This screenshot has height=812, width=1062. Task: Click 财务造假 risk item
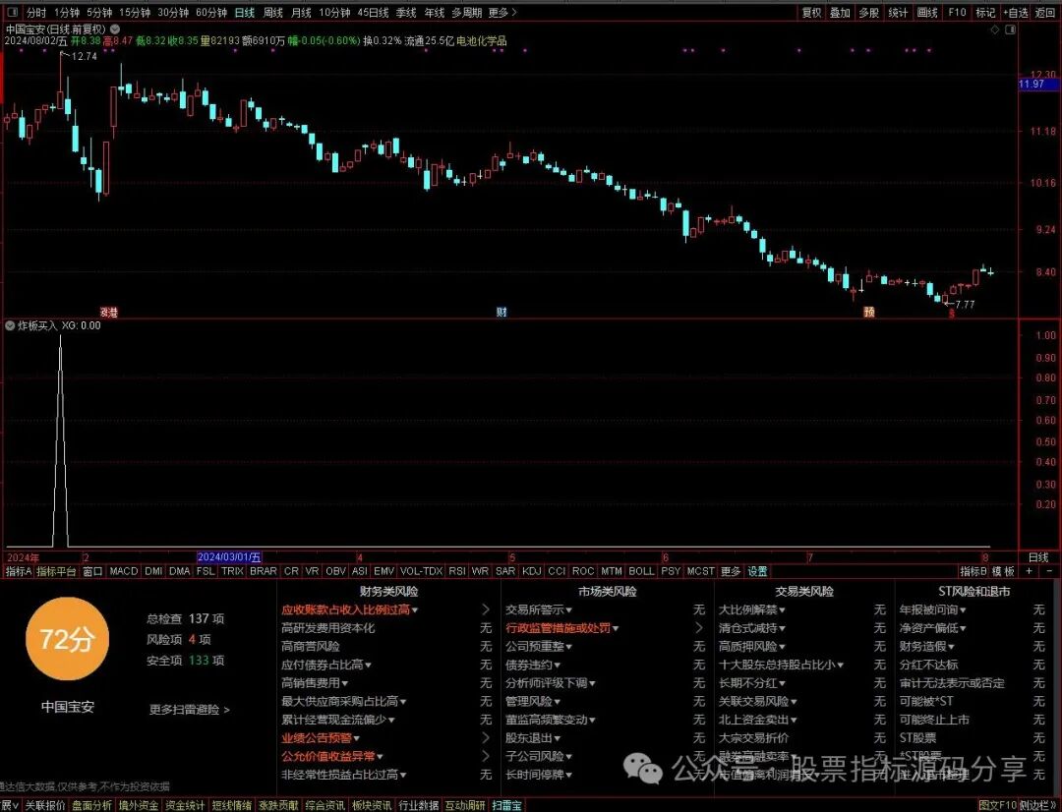point(927,647)
